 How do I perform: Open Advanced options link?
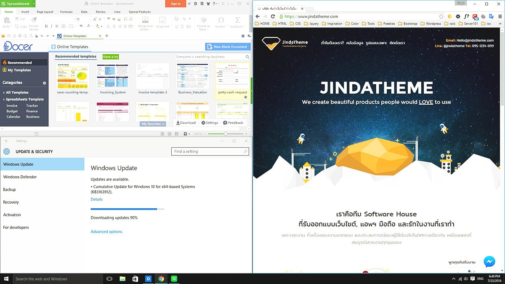pos(106,232)
